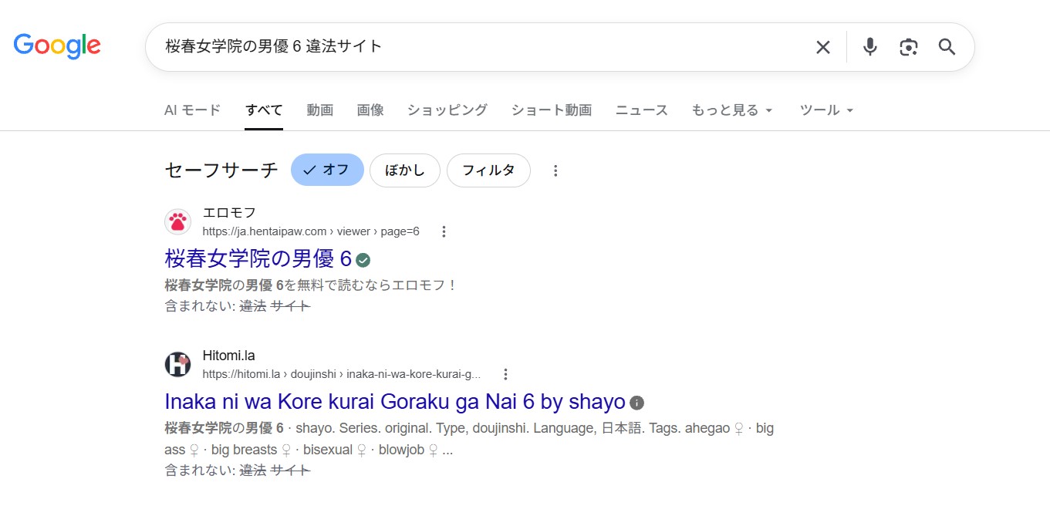Start voice search with the microphone icon
Image resolution: width=1050 pixels, height=506 pixels.
coord(870,47)
